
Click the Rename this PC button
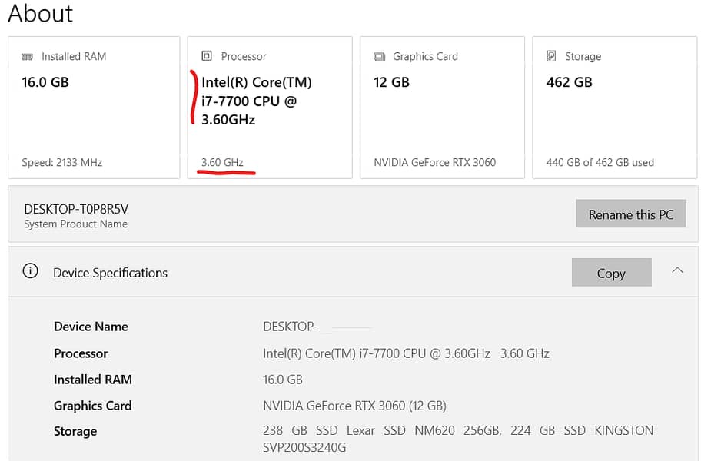coord(630,214)
